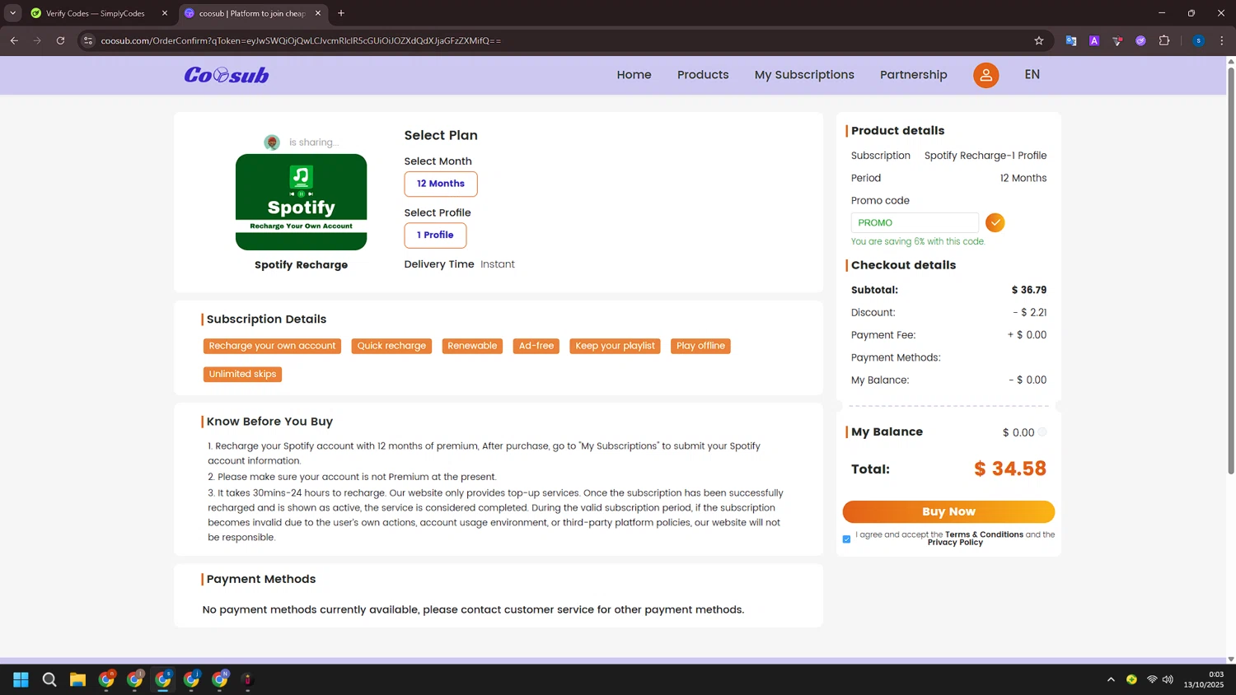This screenshot has height=695, width=1236.
Task: Click the Ad-free tag
Action: (536, 346)
